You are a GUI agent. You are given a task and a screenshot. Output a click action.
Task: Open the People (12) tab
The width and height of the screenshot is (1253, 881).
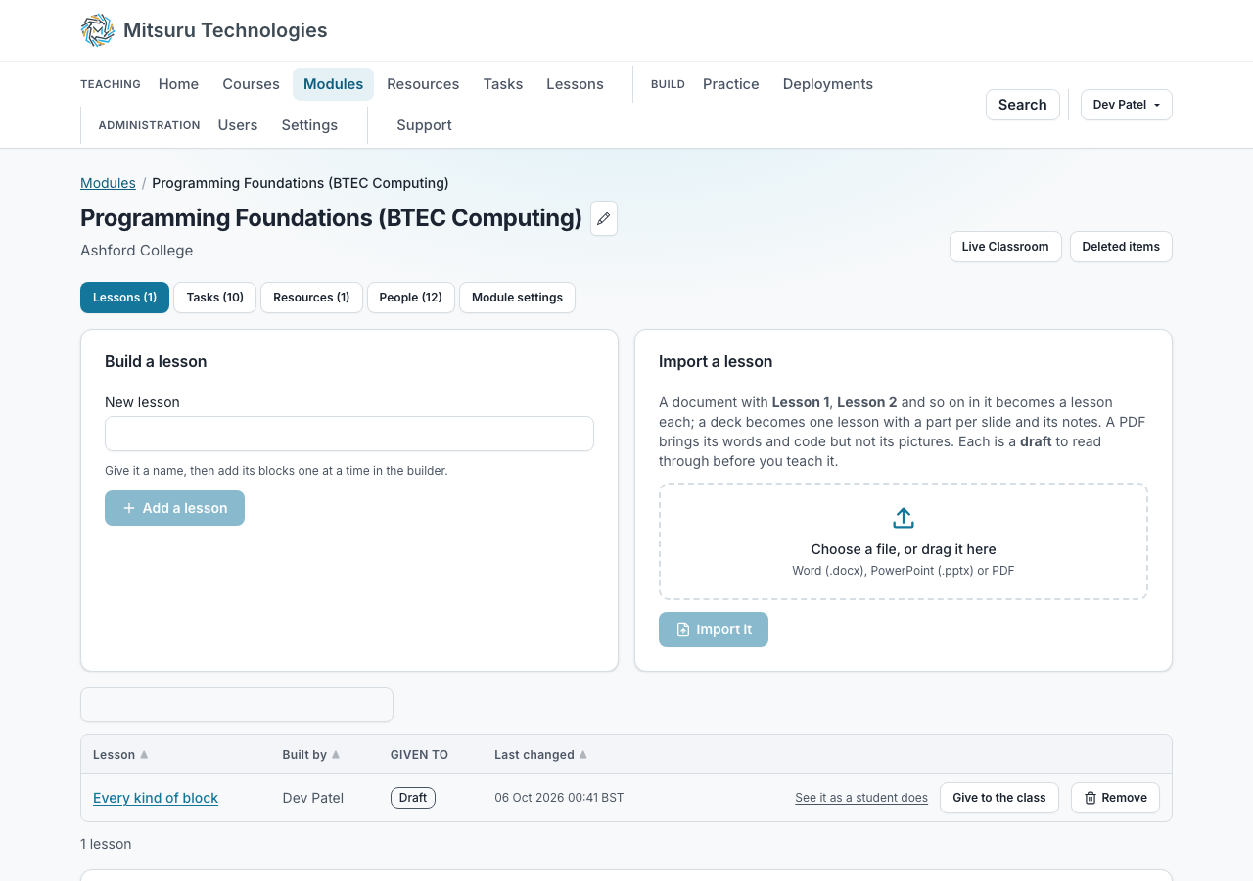tap(411, 298)
